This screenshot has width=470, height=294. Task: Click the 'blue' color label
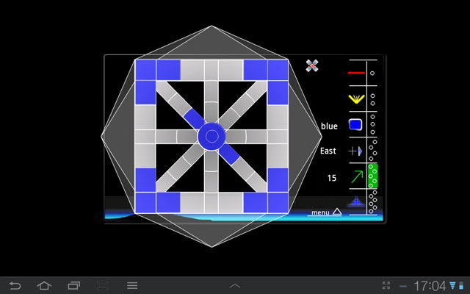329,126
